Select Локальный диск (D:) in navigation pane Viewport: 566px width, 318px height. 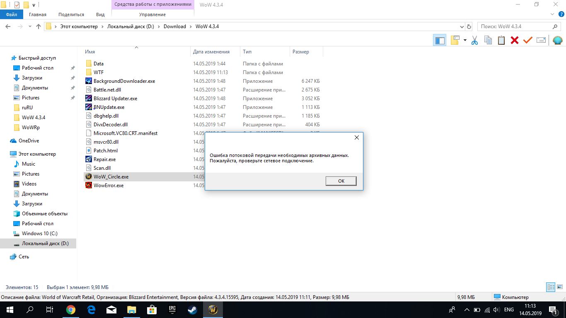click(45, 243)
